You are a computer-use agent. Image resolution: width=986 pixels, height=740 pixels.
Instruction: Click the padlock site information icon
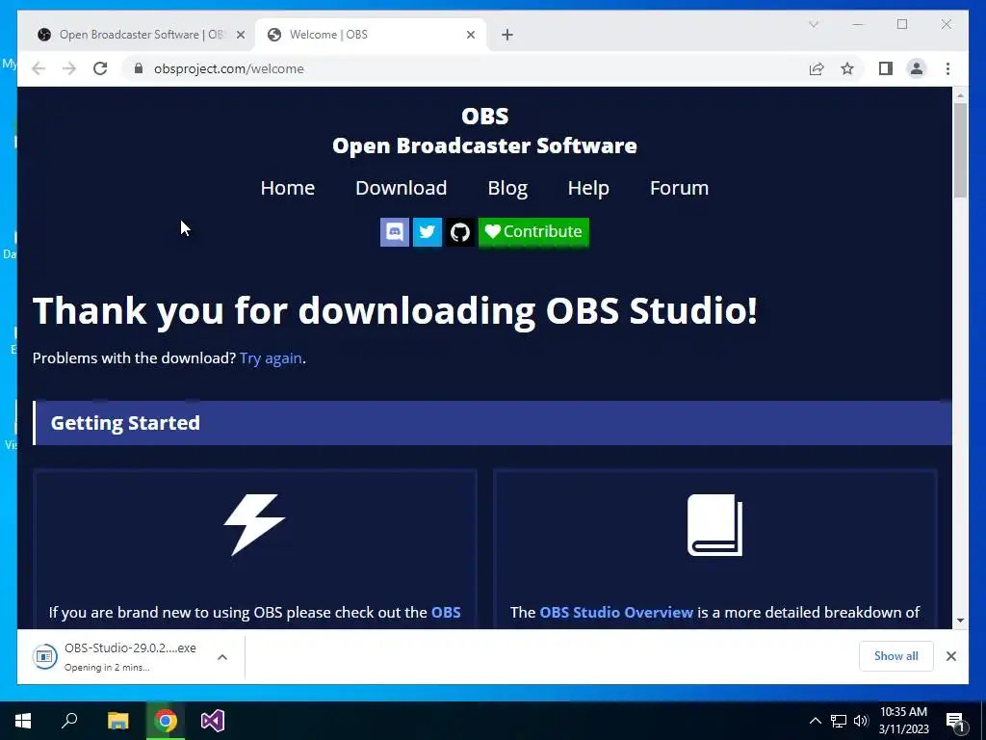coord(139,68)
